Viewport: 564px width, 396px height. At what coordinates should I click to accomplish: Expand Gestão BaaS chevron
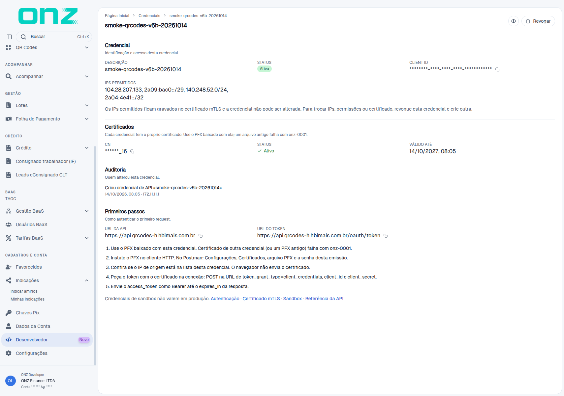pyautogui.click(x=87, y=211)
